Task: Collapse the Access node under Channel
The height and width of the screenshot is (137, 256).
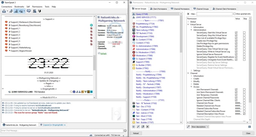Action: 191,87
